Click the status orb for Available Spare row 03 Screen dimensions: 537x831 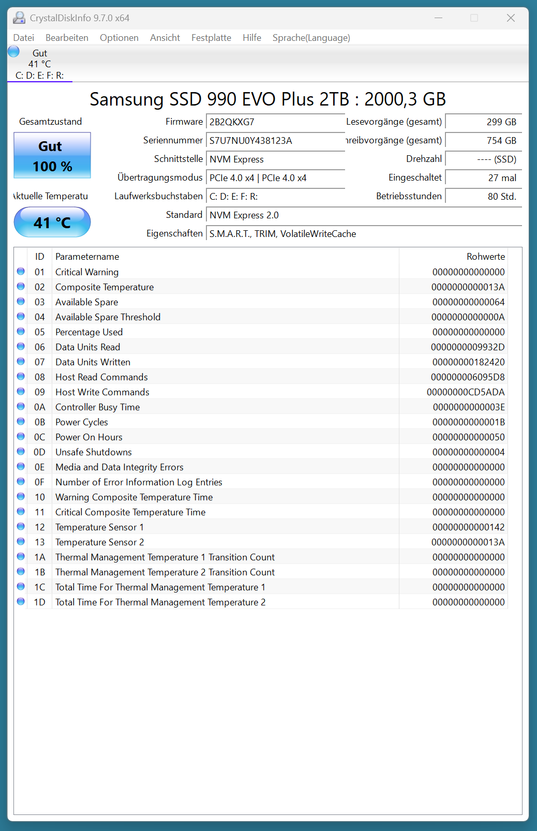point(21,301)
